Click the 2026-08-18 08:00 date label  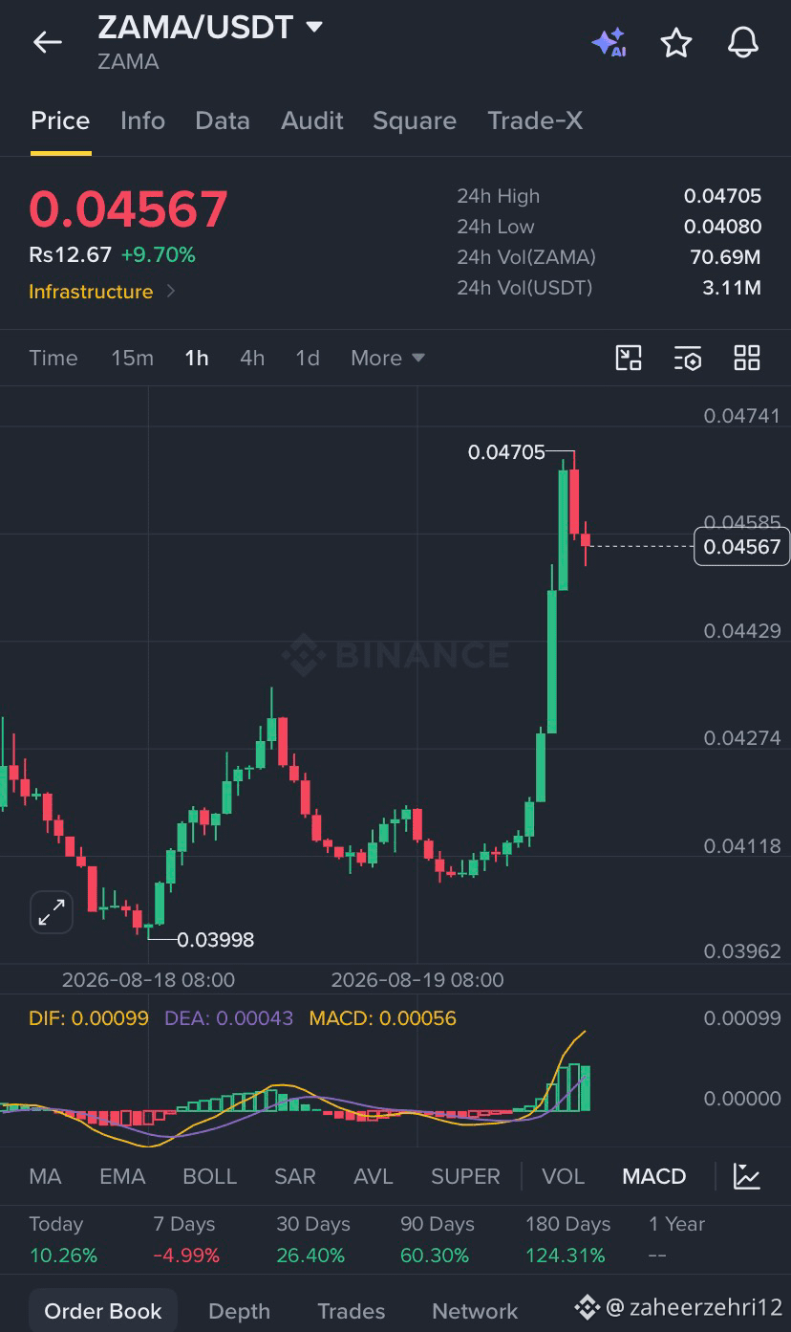point(148,980)
